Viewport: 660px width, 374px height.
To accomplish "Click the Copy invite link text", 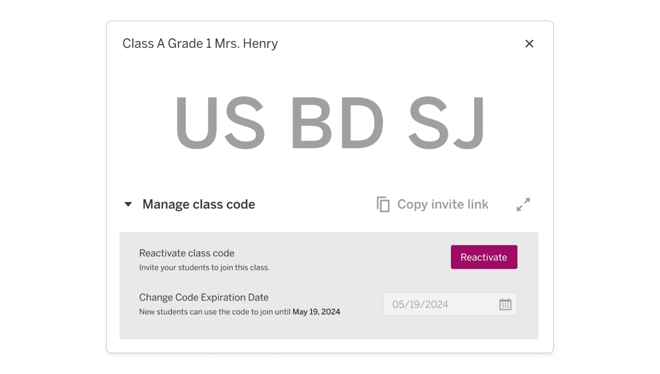I will [x=442, y=204].
